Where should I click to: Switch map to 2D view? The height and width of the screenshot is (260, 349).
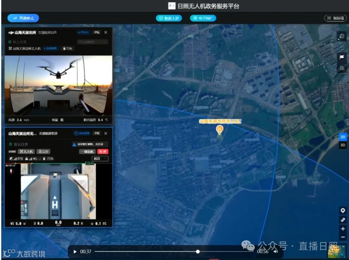(x=343, y=137)
